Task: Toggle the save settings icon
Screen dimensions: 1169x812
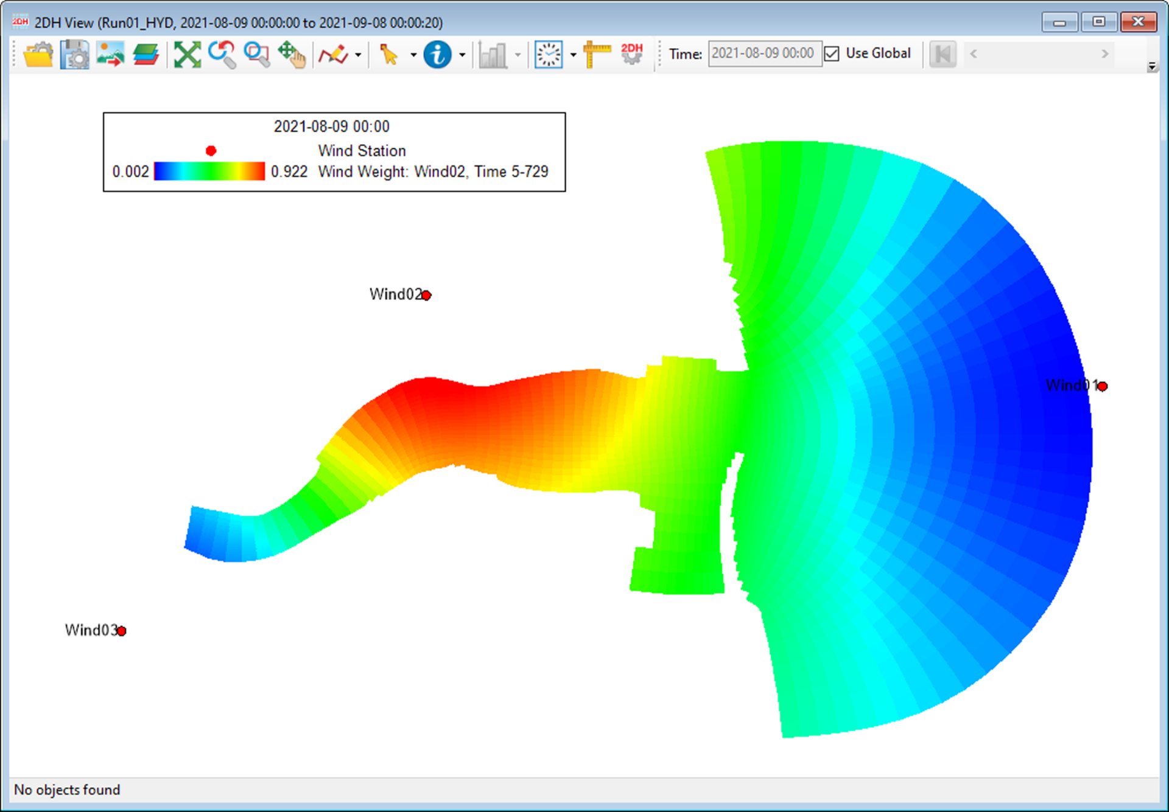Action: [74, 54]
